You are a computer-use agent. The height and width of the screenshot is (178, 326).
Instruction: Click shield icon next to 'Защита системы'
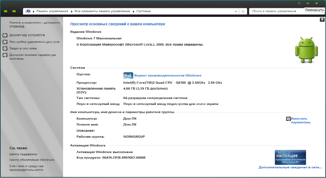[5, 48]
